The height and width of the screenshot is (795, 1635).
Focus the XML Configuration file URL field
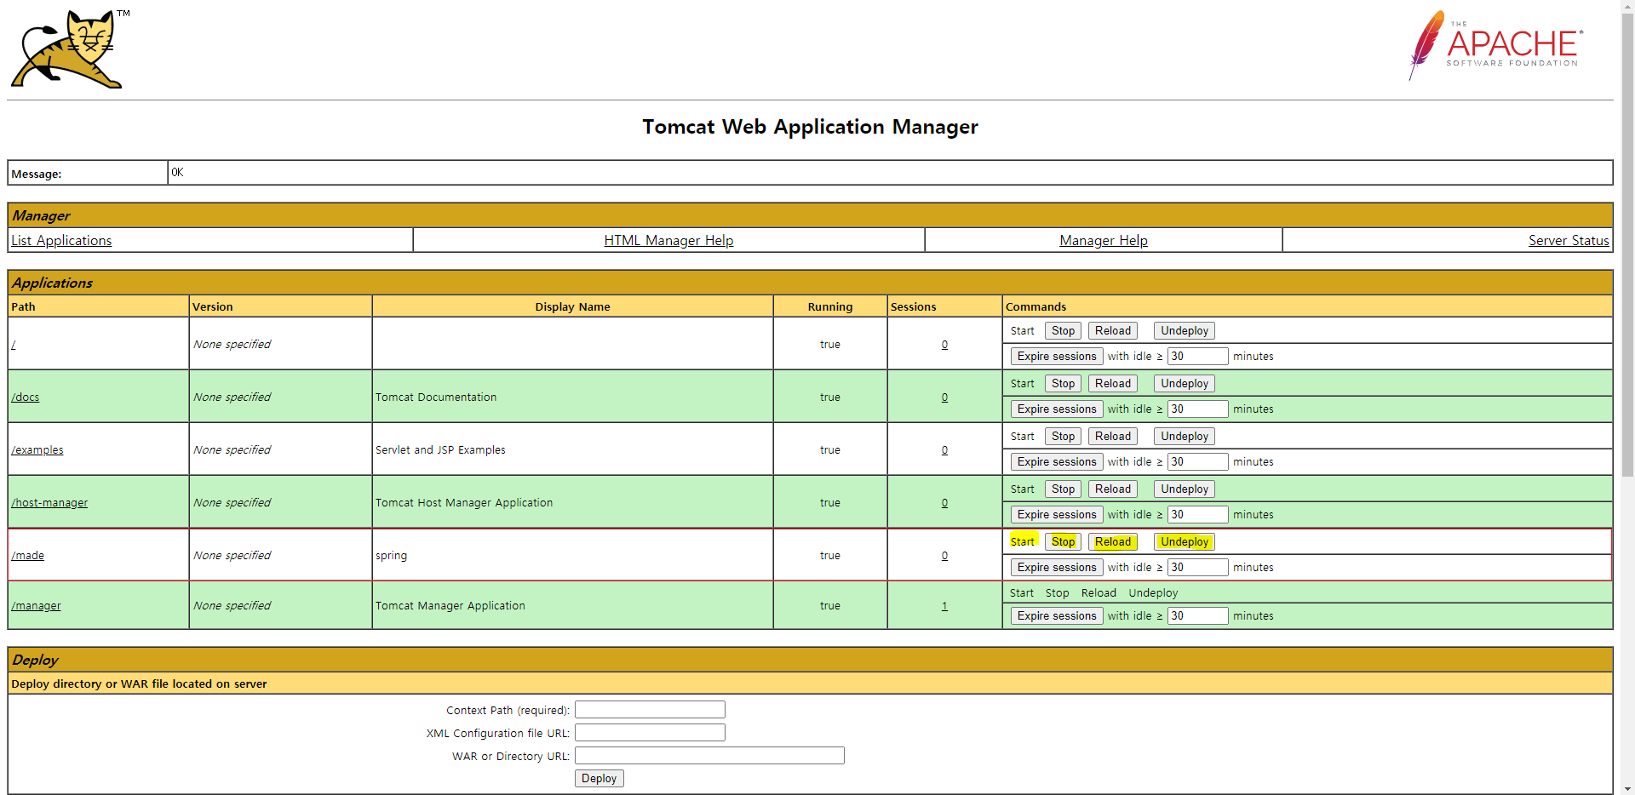650,733
